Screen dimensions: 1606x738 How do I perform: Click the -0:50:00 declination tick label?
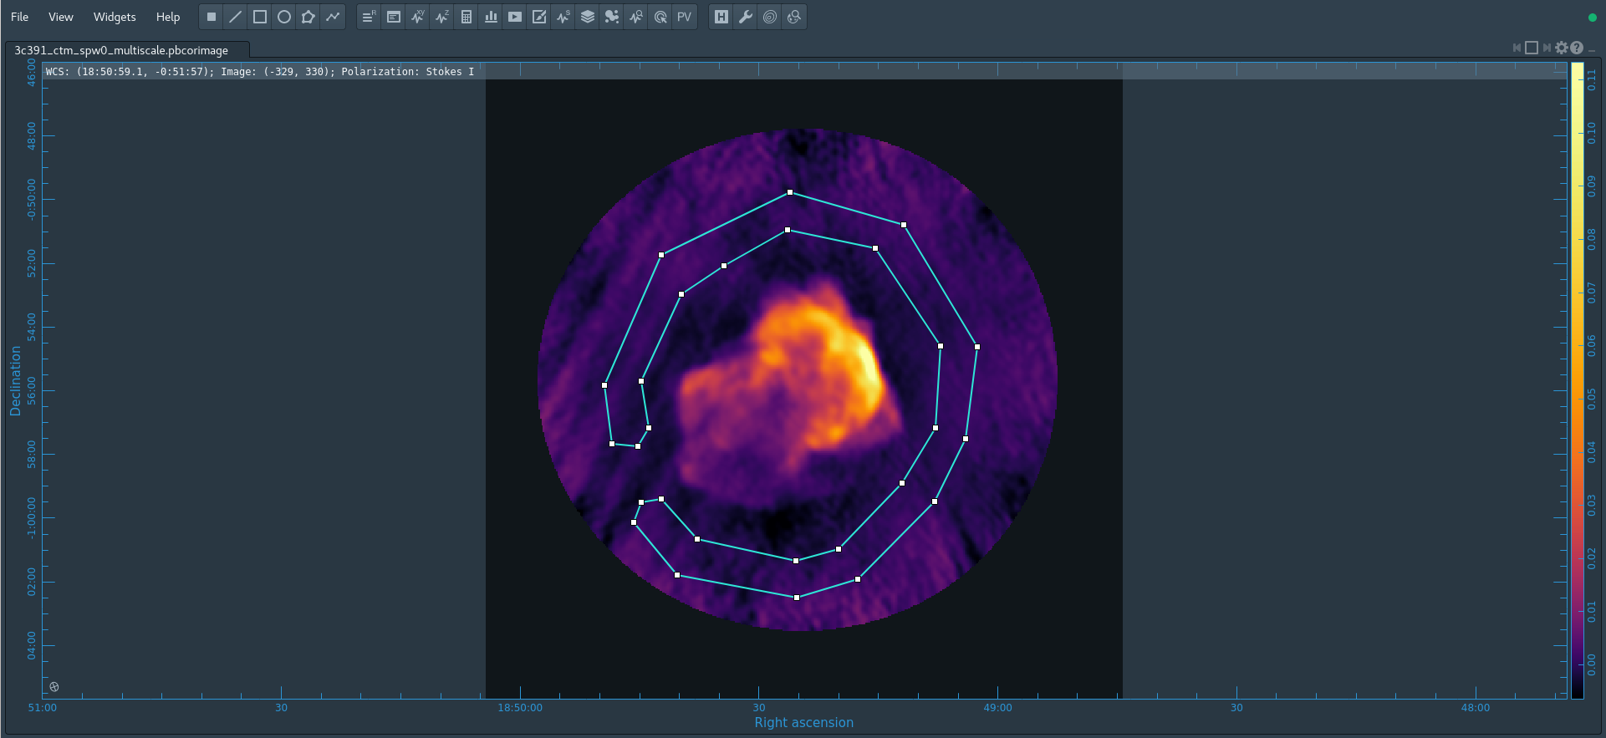pyautogui.click(x=31, y=199)
